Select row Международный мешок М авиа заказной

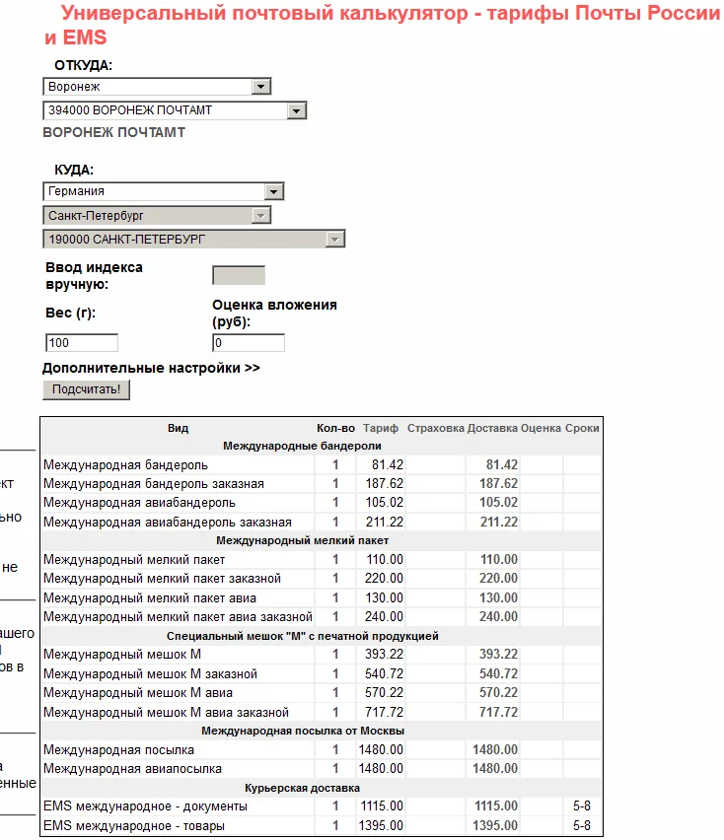tap(322, 712)
